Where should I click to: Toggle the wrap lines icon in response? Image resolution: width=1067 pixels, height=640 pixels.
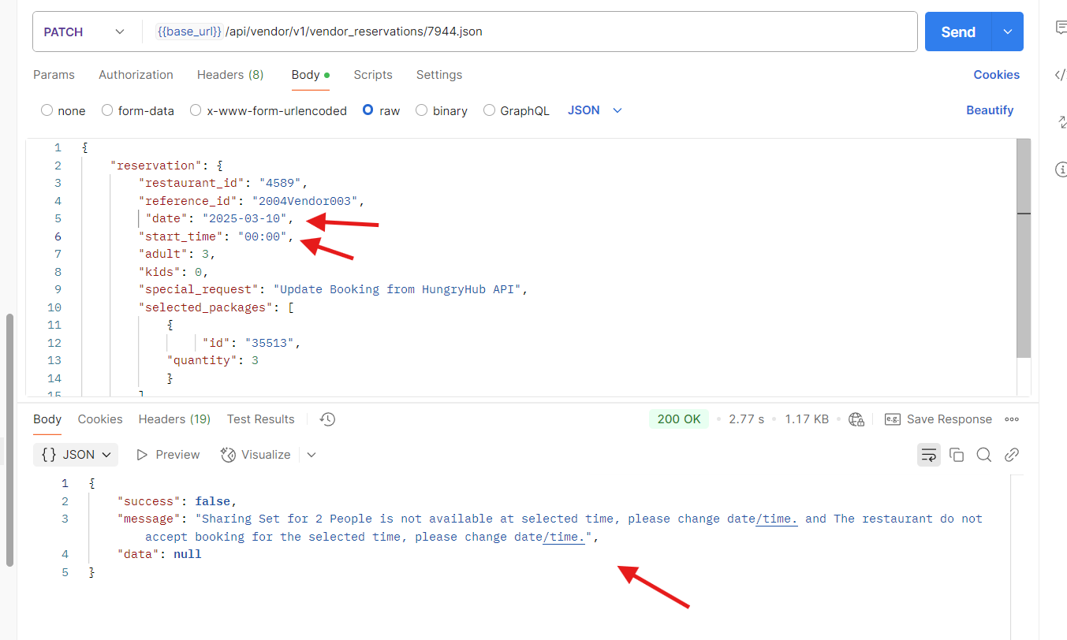[x=929, y=455]
